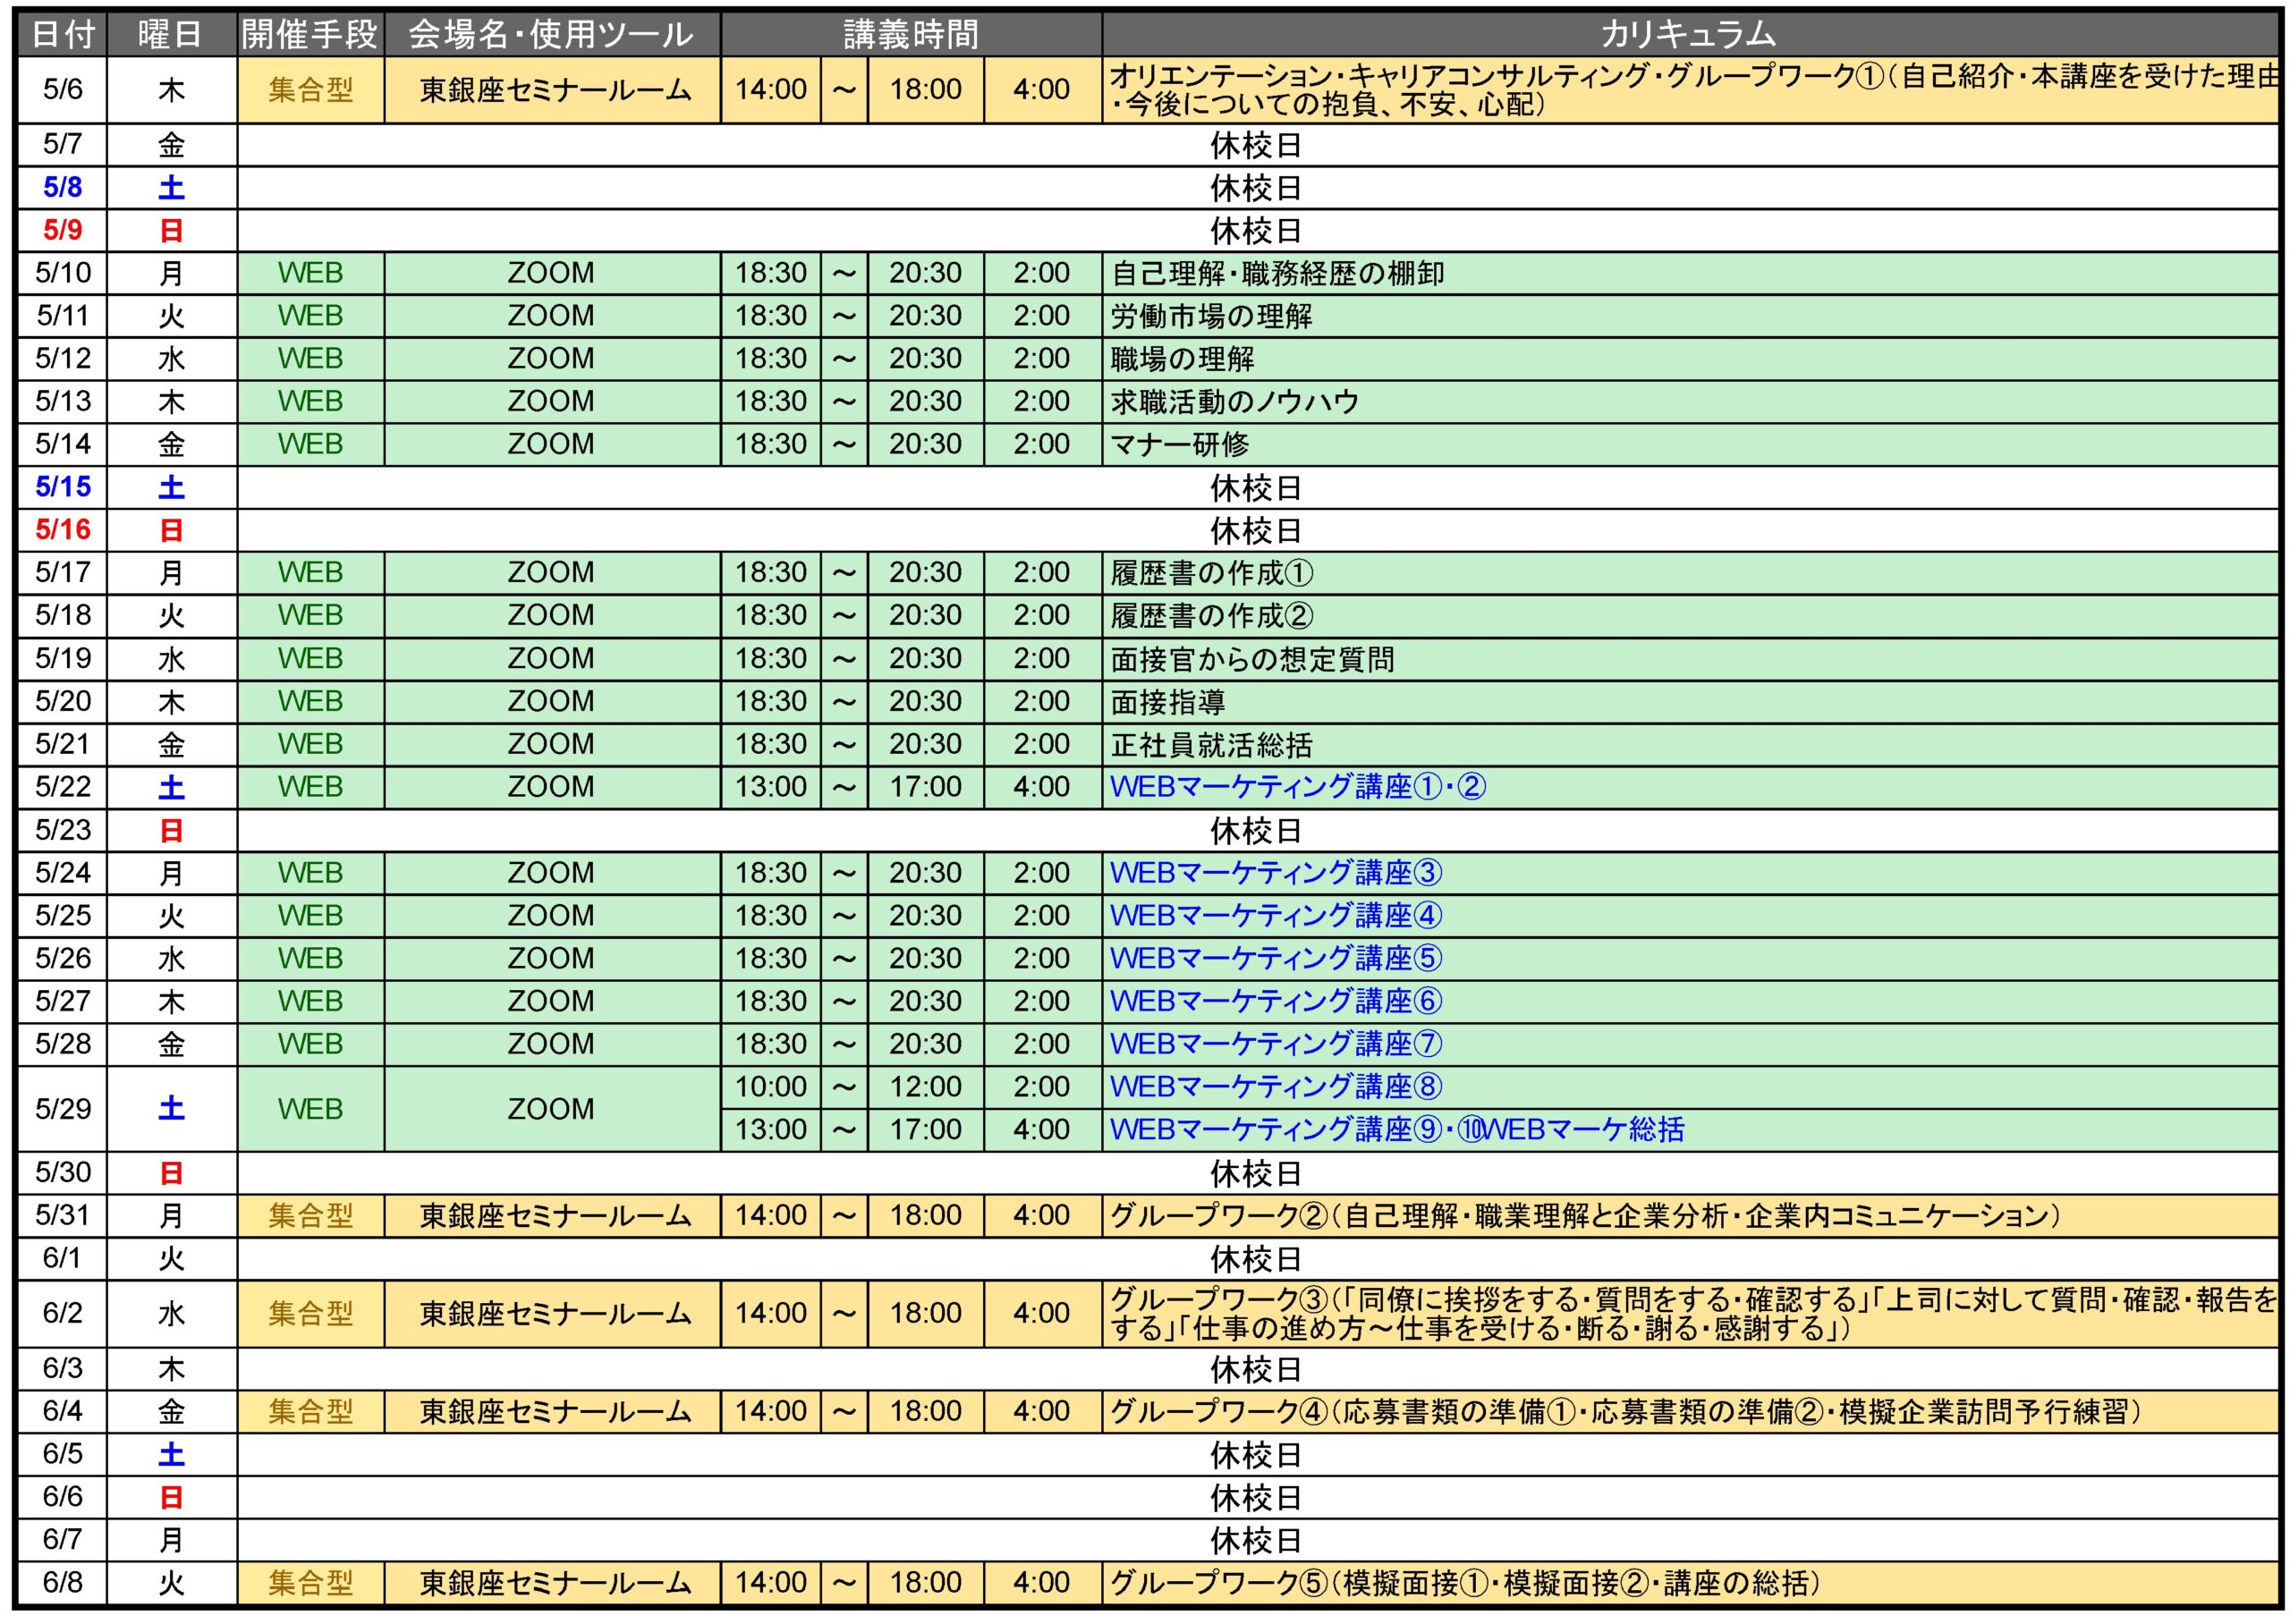
Task: Click グループワーク② curriculum cell
Action: [x=1690, y=1216]
